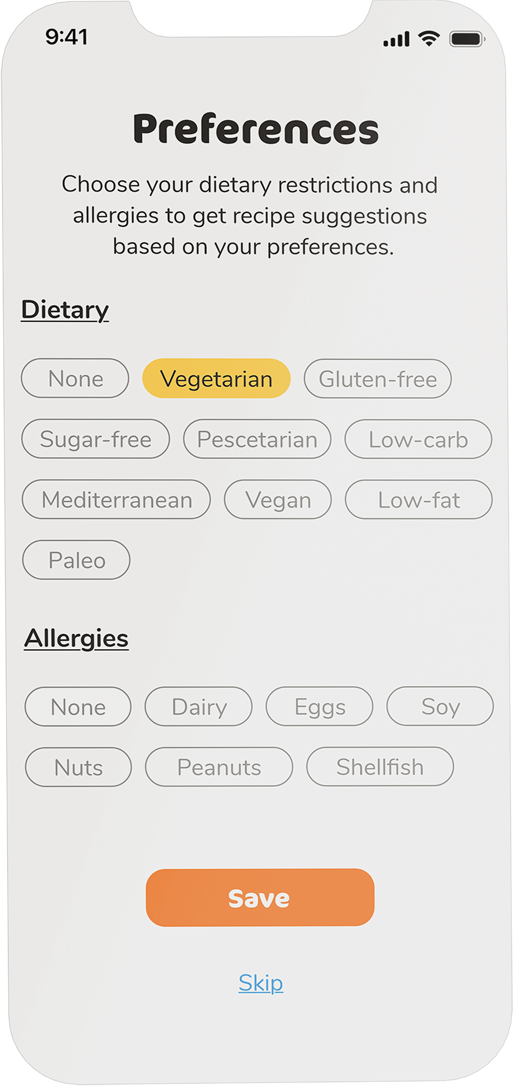Tap the Wi-Fi status icon
Screen dimensions: 514x1088
(428, 38)
